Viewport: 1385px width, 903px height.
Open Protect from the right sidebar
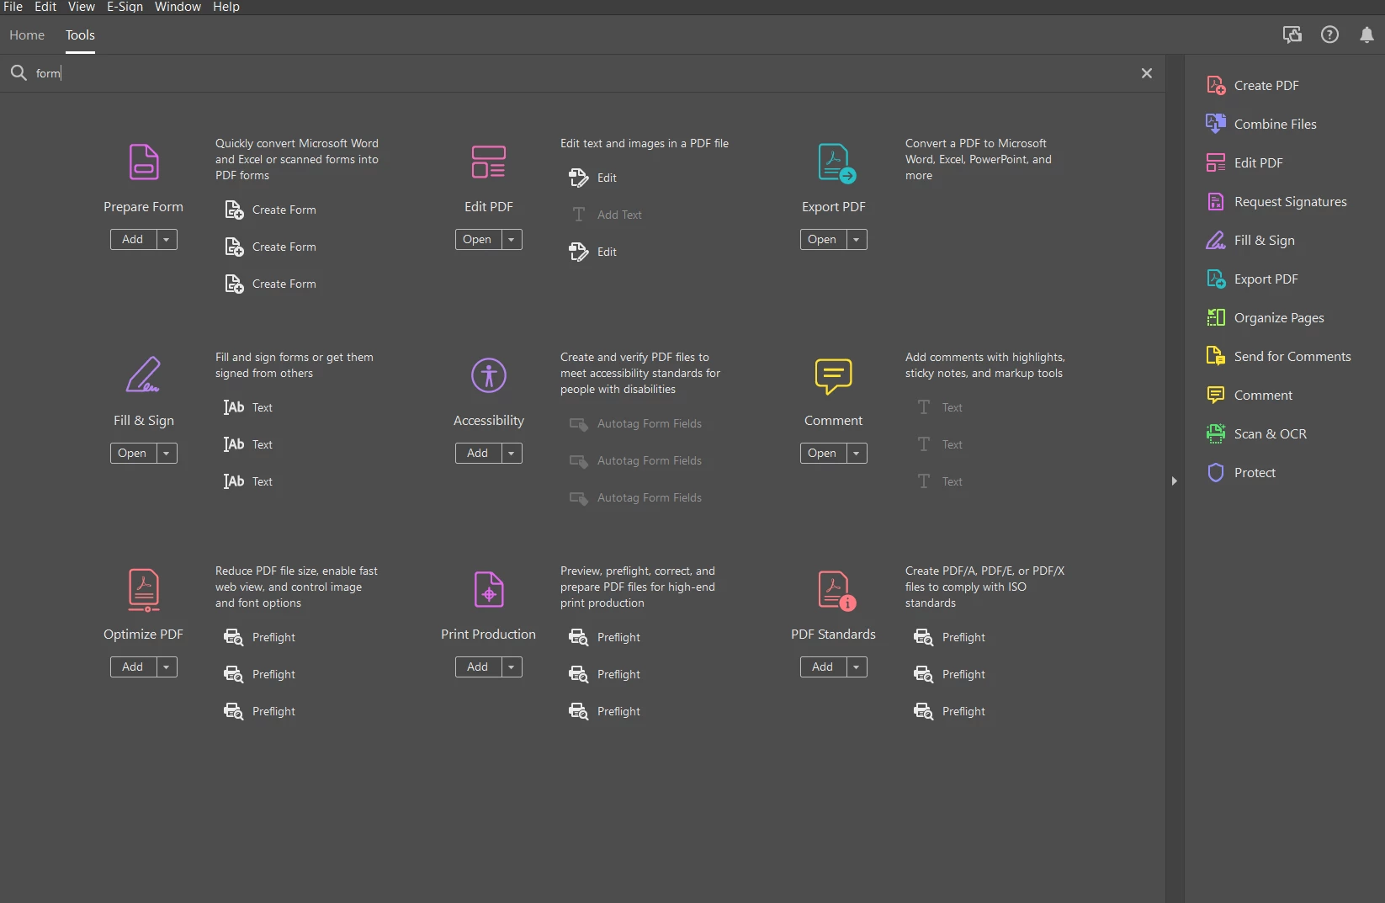pos(1241,473)
